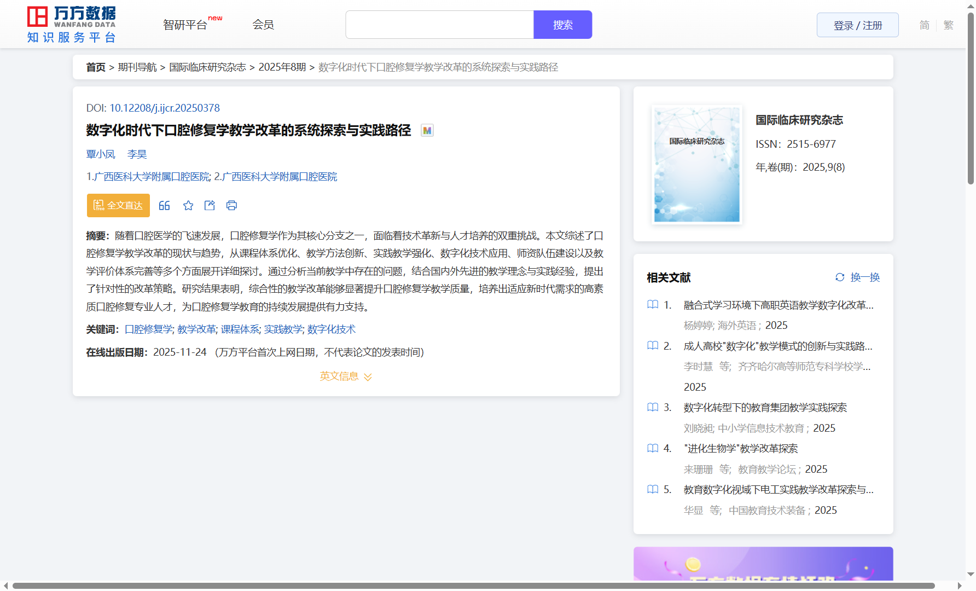Click the share icon below the affiliations
This screenshot has height=591, width=976.
pos(210,206)
